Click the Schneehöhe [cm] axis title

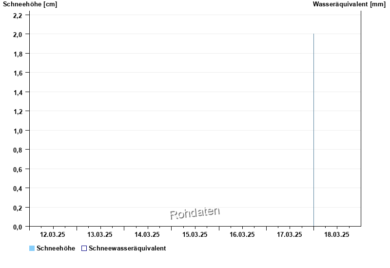click(30, 4)
